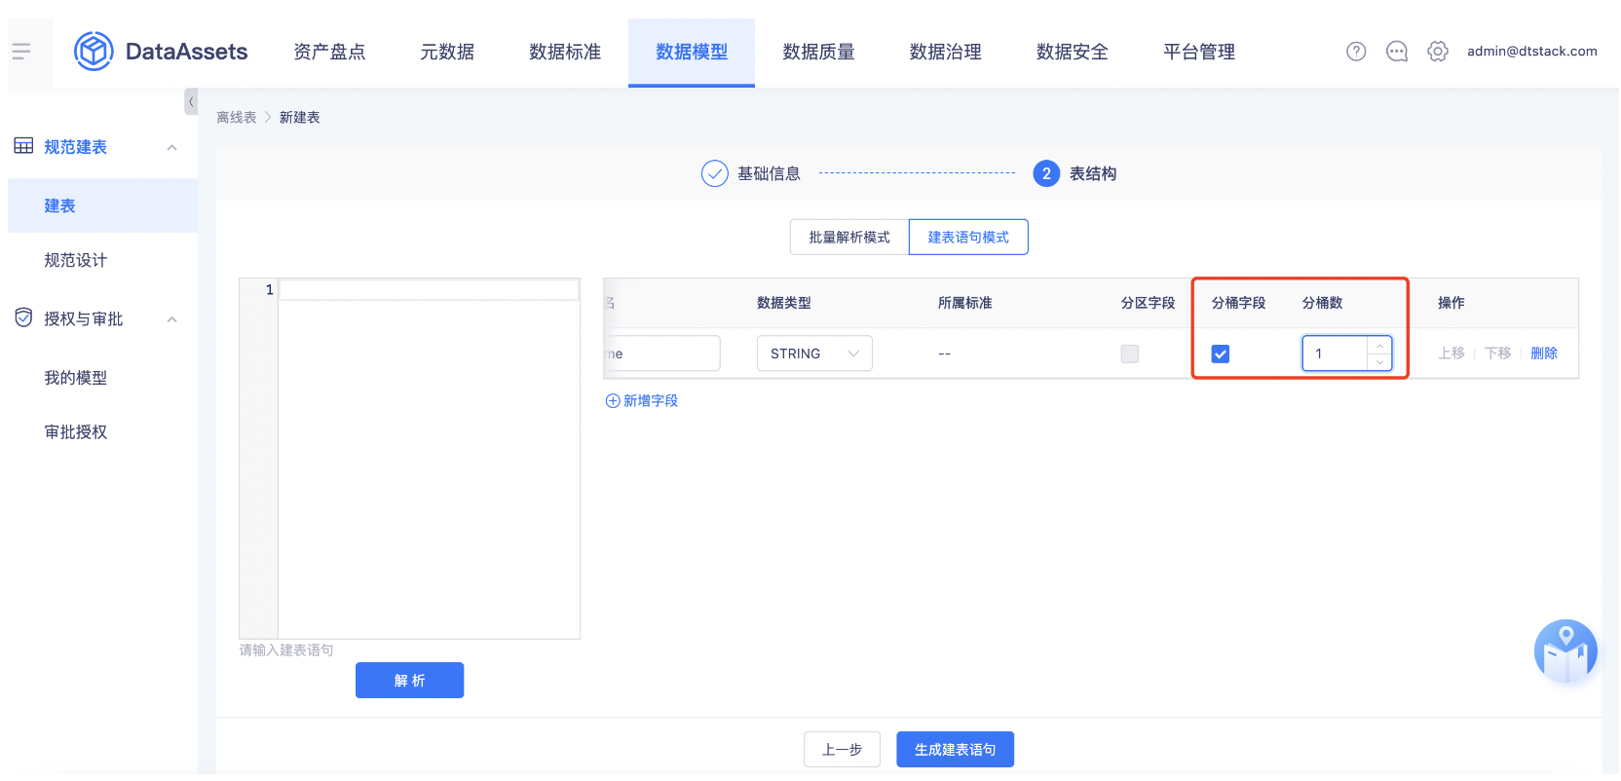Screen dimensions: 1621x781
Task: Open the STRING data type dropdown
Action: (x=814, y=353)
